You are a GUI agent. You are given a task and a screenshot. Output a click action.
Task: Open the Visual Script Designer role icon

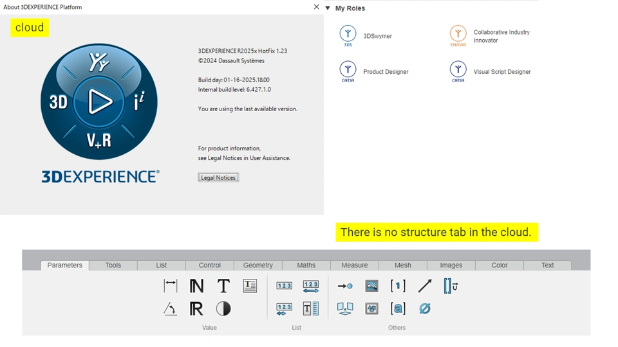(x=458, y=71)
